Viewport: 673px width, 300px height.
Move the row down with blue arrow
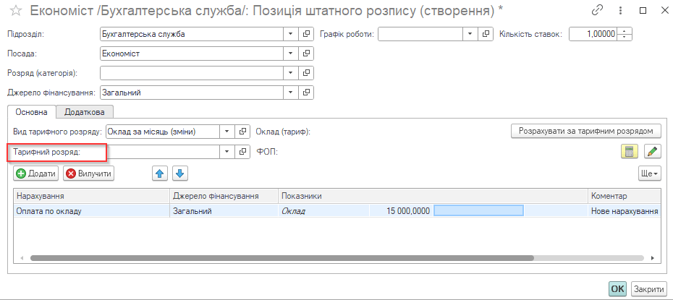coord(180,173)
